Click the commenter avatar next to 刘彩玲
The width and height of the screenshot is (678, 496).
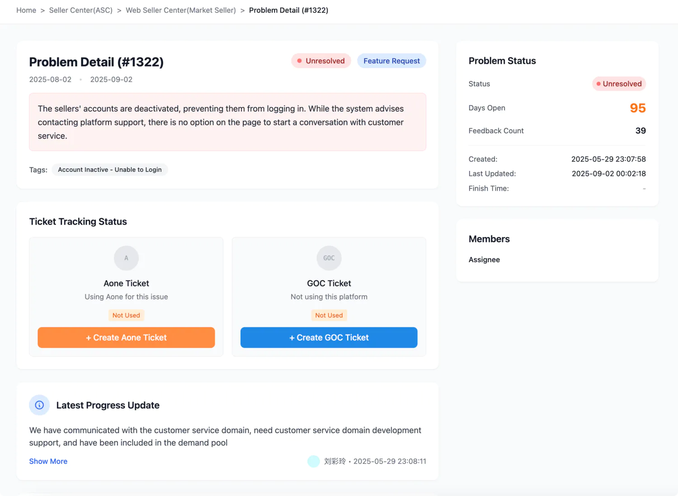[313, 461]
